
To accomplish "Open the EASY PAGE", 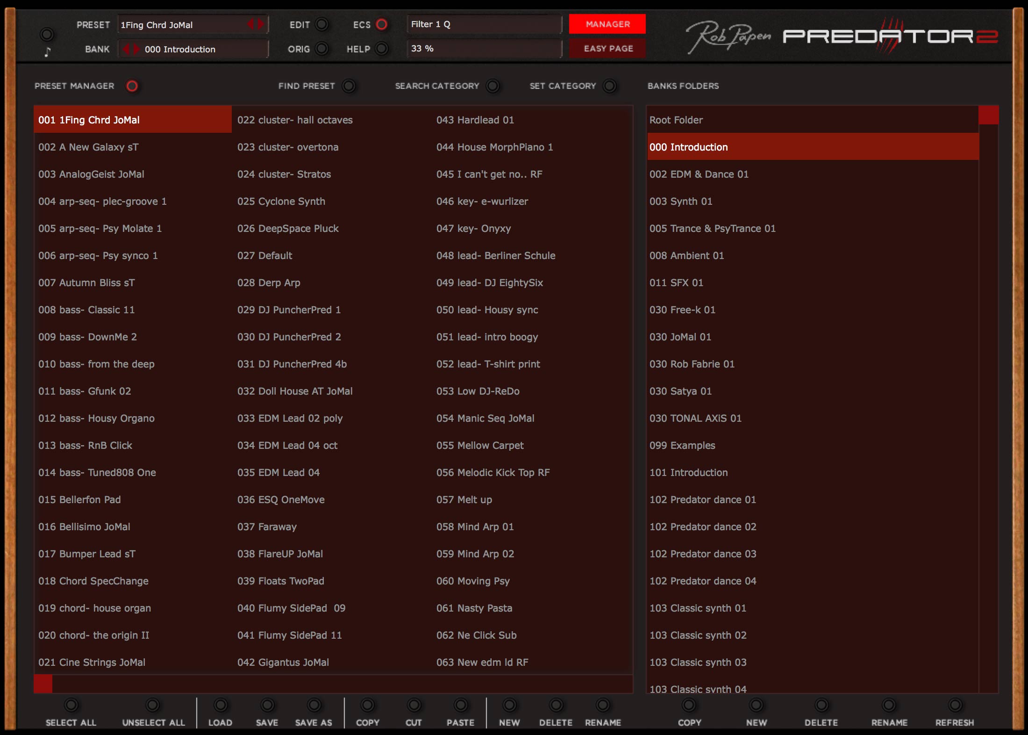I will [607, 48].
